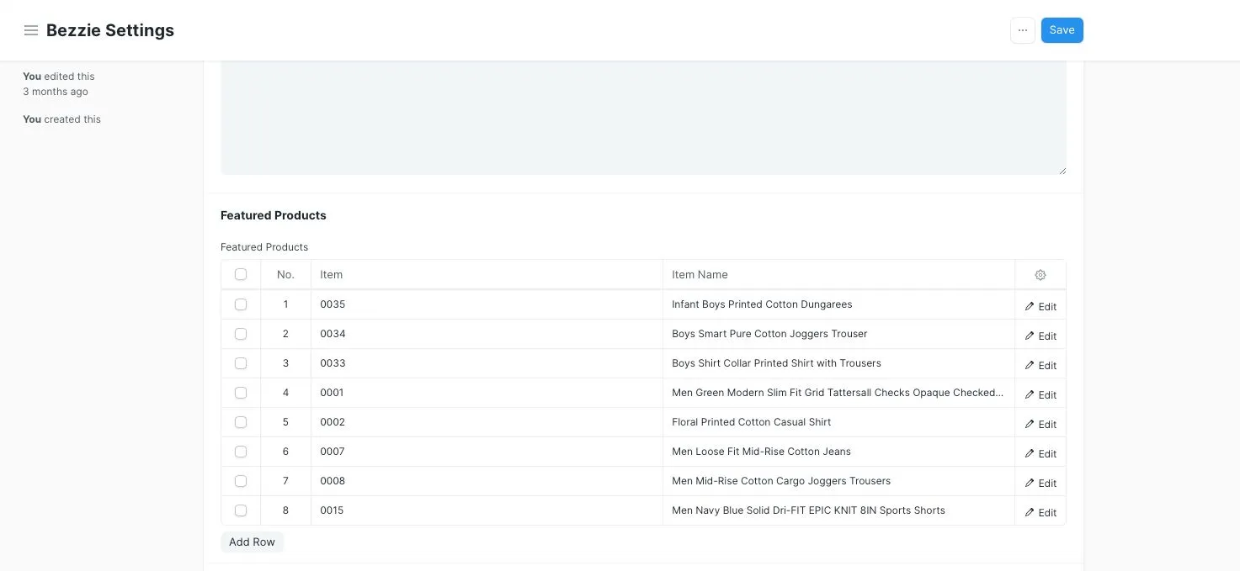1240x571 pixels.
Task: Click pencil edit icon for row 0001
Action: point(1030,395)
